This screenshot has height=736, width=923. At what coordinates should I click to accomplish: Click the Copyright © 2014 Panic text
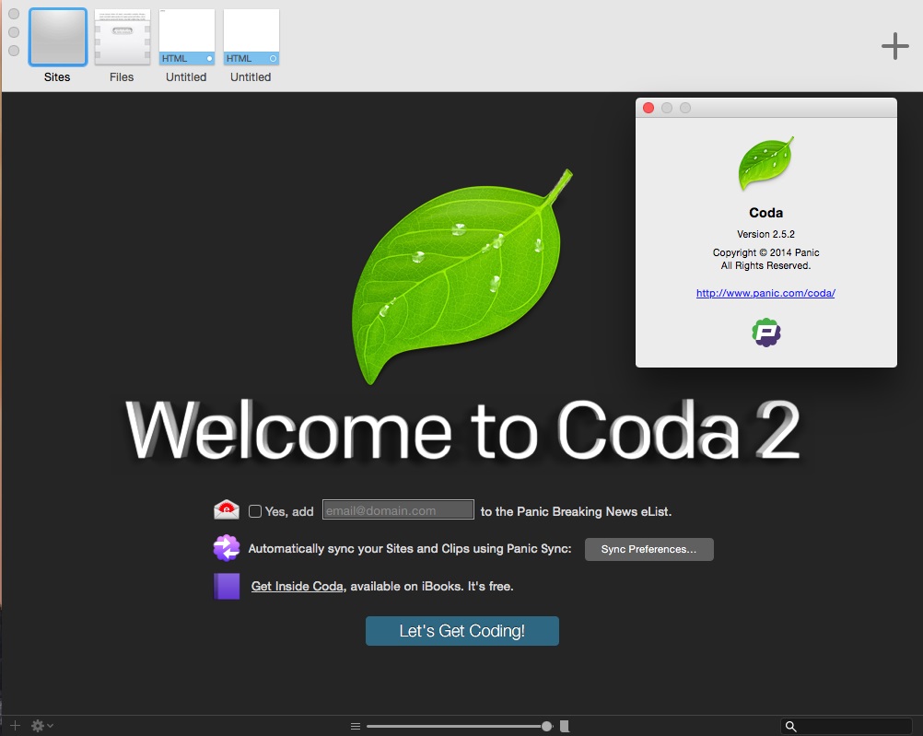click(765, 252)
